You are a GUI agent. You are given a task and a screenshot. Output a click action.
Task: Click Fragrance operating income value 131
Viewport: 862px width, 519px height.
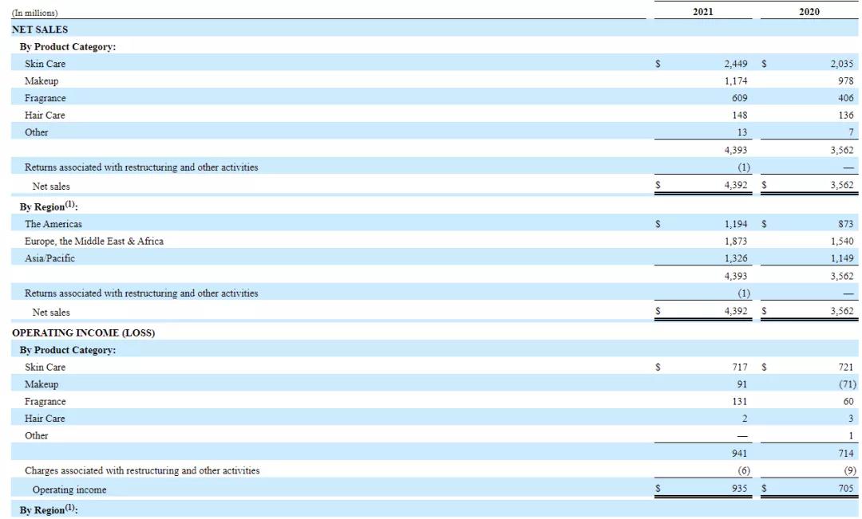pyautogui.click(x=739, y=402)
